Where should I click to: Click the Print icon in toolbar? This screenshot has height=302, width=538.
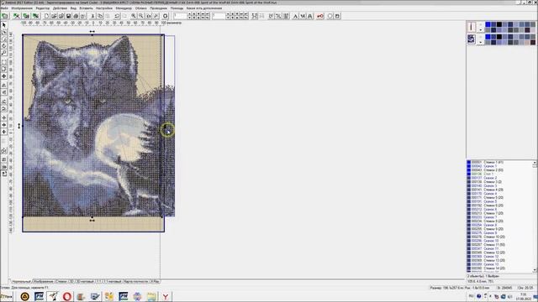[76, 16]
